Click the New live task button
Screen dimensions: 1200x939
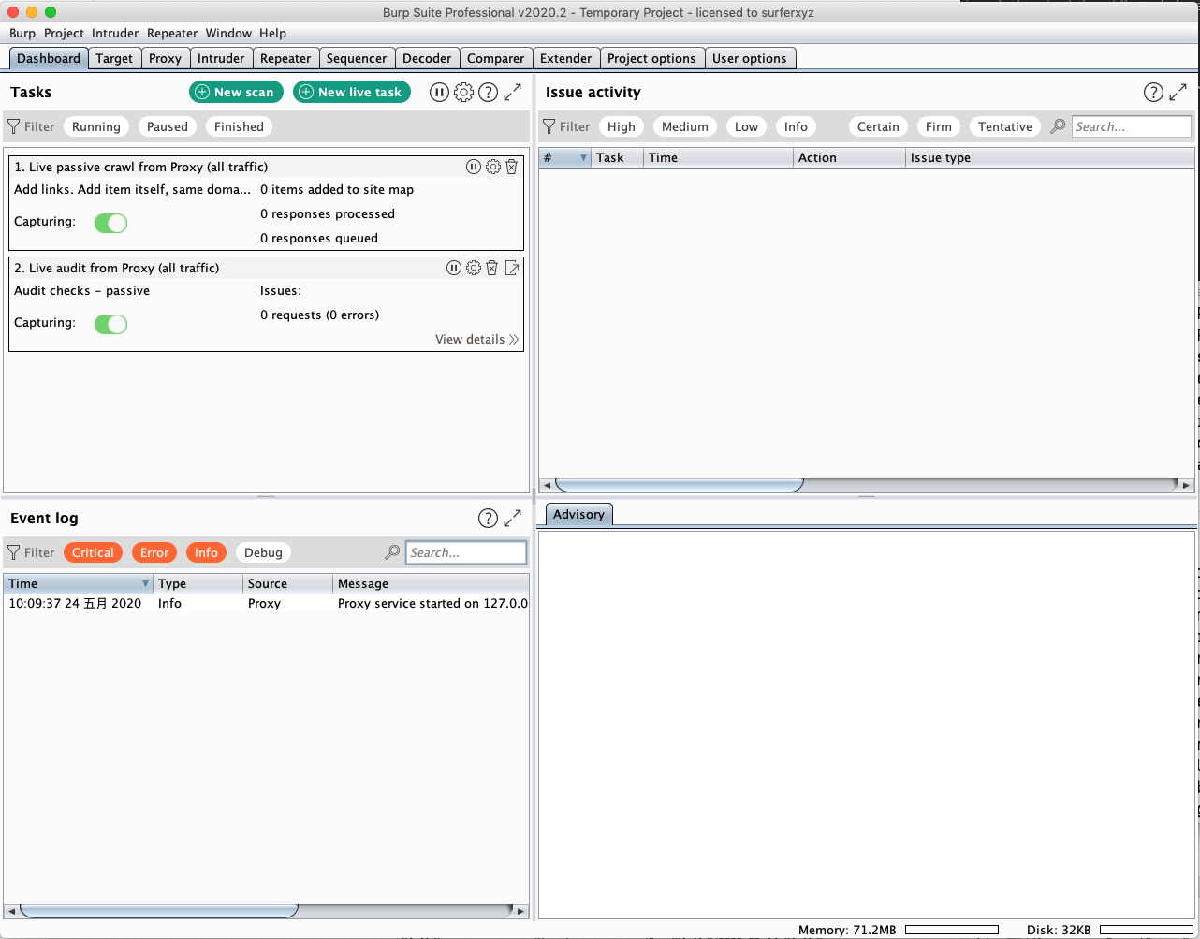tap(352, 92)
